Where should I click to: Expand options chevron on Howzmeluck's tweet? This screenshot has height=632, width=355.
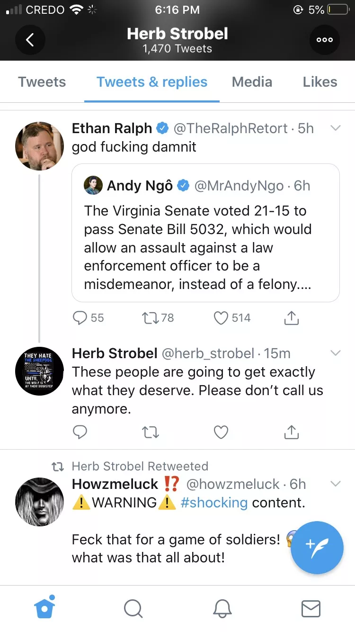tap(335, 484)
